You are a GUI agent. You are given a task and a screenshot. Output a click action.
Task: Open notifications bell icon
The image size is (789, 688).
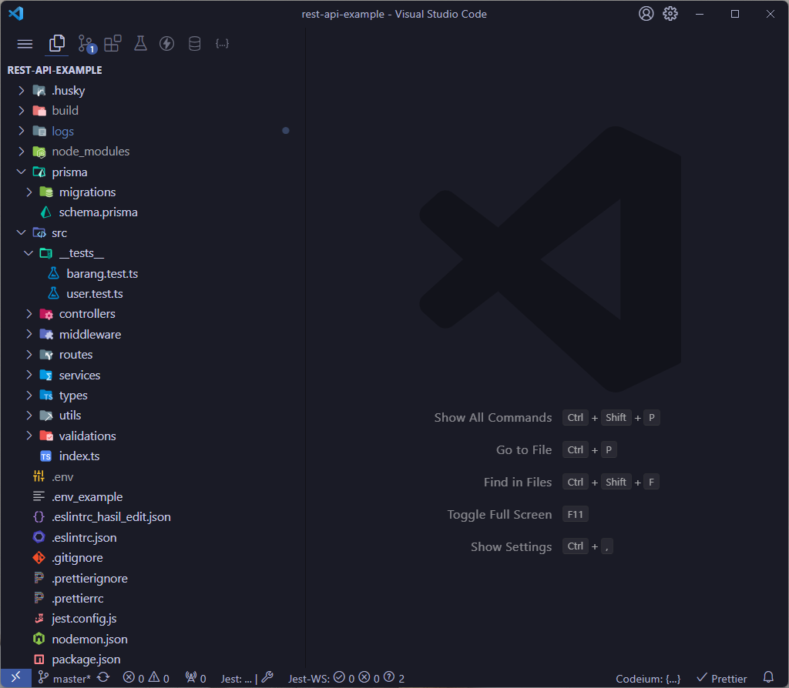[x=768, y=678]
